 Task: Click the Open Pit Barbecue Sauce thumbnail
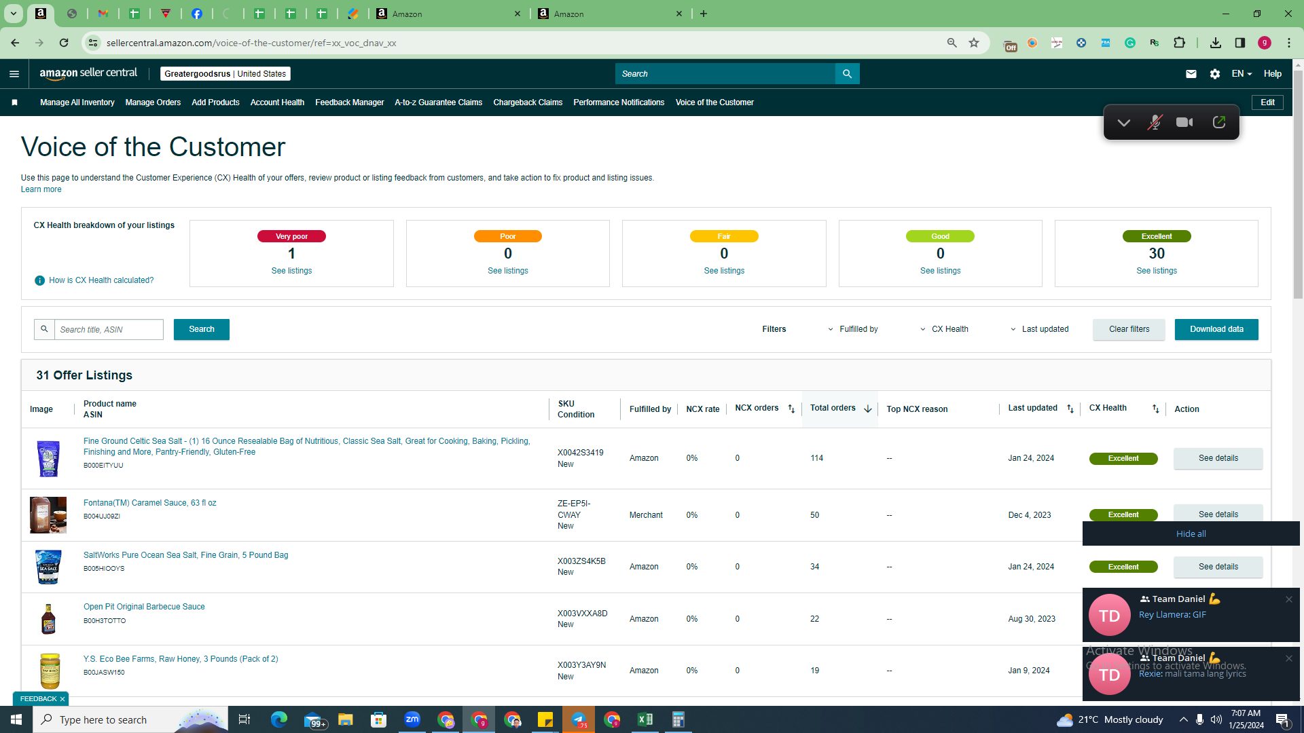(x=48, y=619)
